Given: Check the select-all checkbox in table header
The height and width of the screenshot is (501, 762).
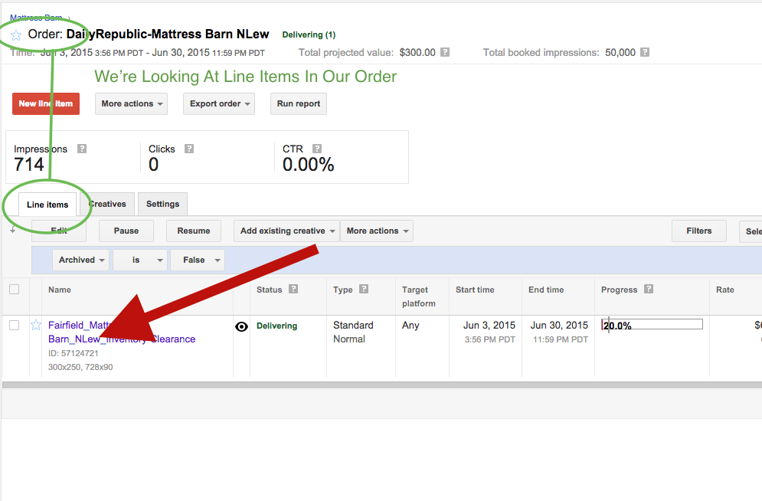Looking at the screenshot, I should pos(14,290).
